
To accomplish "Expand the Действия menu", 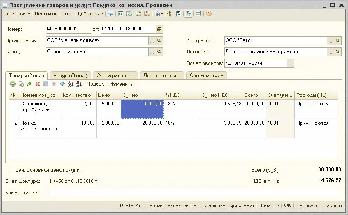I will (91, 14).
